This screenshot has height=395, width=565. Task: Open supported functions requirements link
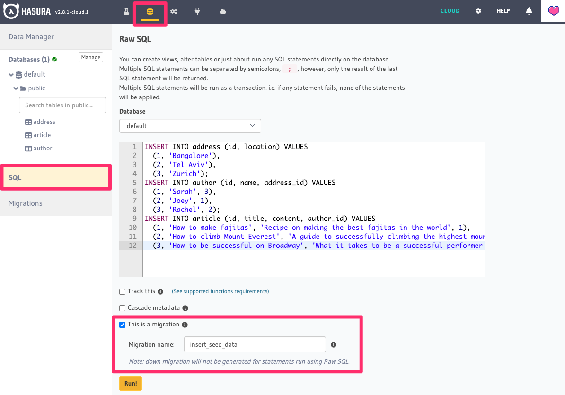220,291
